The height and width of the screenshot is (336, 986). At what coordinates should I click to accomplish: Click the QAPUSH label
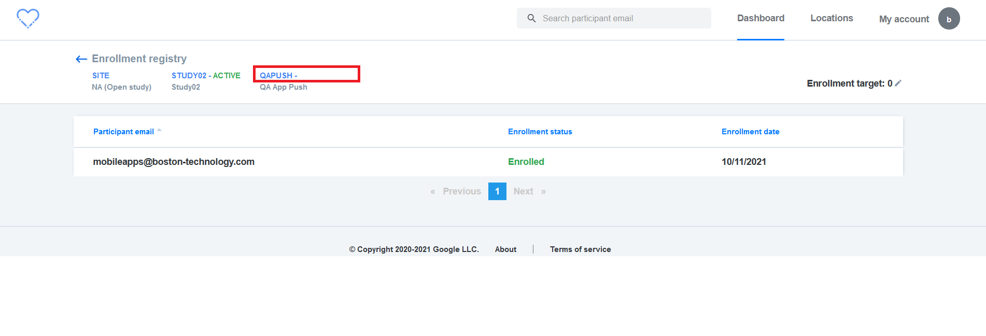click(278, 76)
